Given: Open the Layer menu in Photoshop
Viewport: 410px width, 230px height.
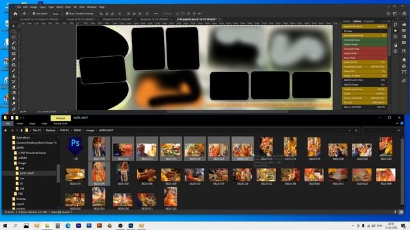Looking at the screenshot, I should 42,7.
